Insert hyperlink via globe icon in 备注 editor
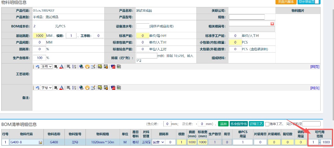 [81, 88]
